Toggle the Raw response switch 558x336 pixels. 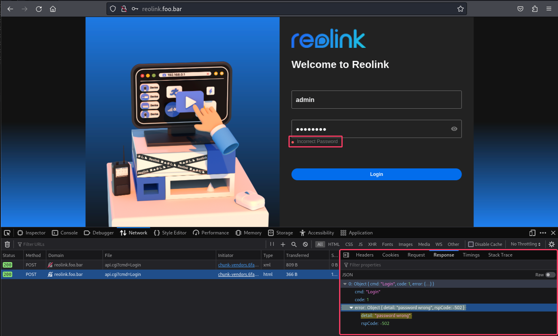[x=550, y=275]
